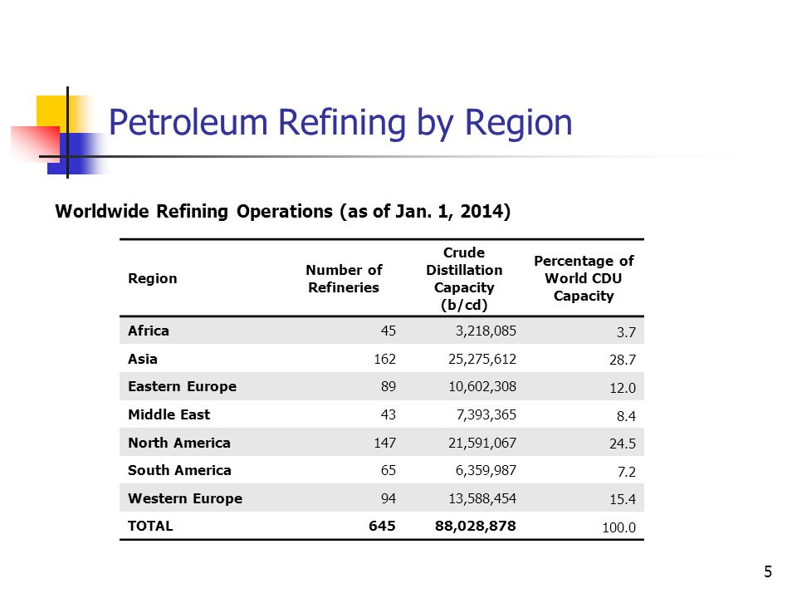Click the total refineries value '645'
797x598 pixels.
click(x=382, y=526)
